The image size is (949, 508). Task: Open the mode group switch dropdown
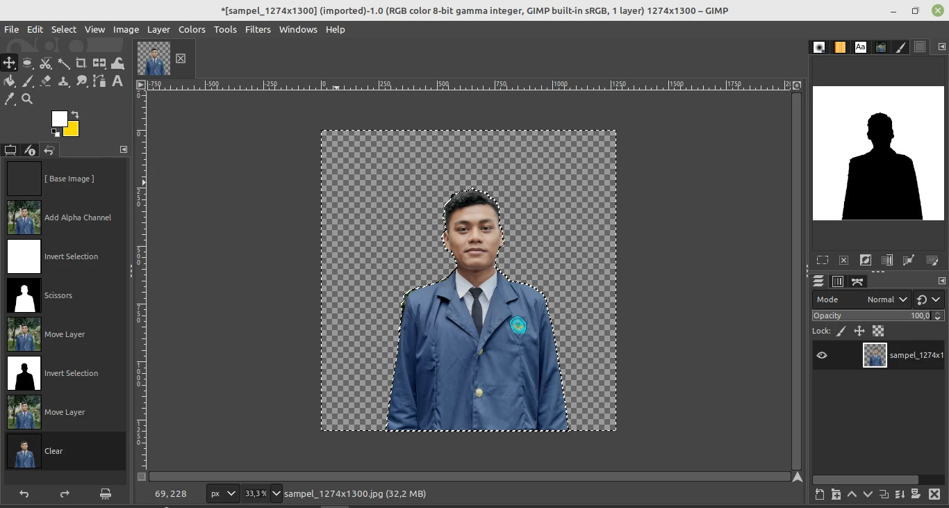click(x=928, y=300)
